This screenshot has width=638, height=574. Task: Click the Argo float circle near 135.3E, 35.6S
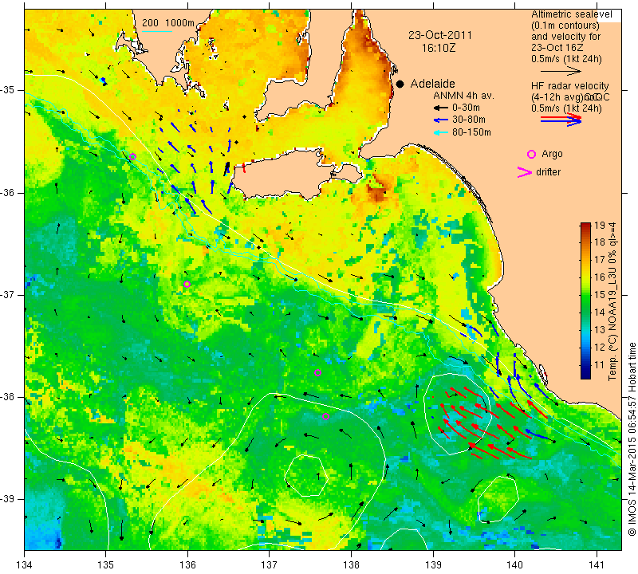132,156
